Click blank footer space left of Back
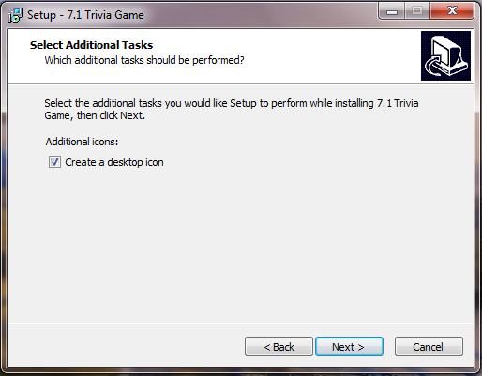This screenshot has height=376, width=482. tap(125, 347)
